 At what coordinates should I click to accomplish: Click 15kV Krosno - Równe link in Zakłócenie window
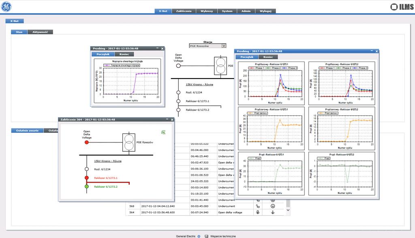[x=108, y=161]
